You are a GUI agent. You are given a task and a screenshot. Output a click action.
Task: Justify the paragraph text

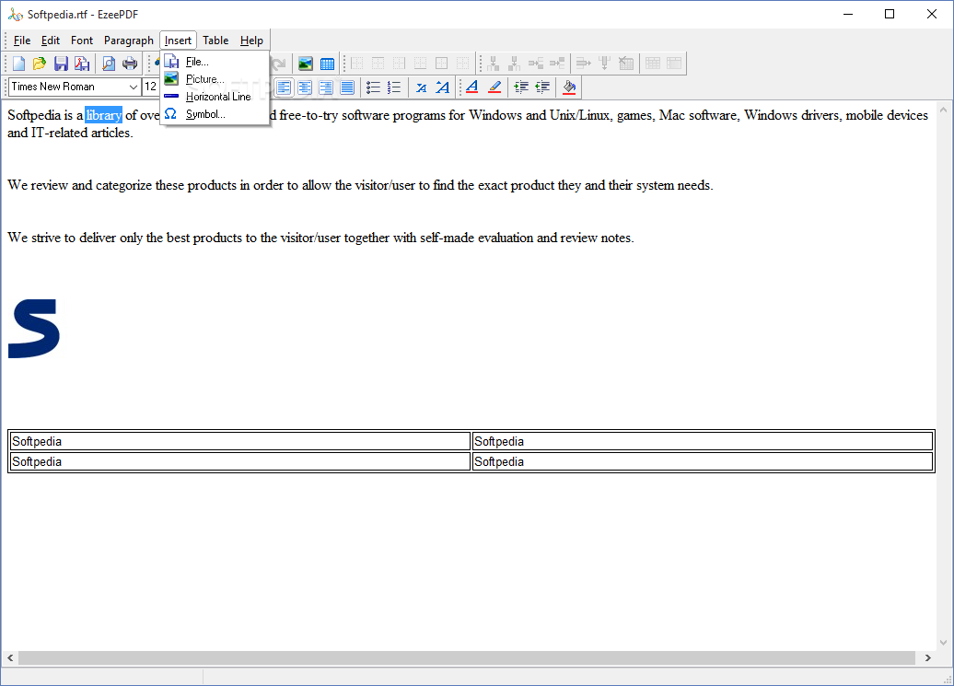347,87
